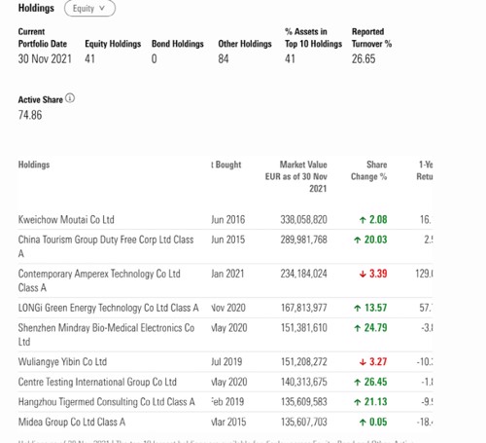Click the up arrow beside 20.03
Image resolution: width=486 pixels, height=443 pixels.
tap(358, 240)
